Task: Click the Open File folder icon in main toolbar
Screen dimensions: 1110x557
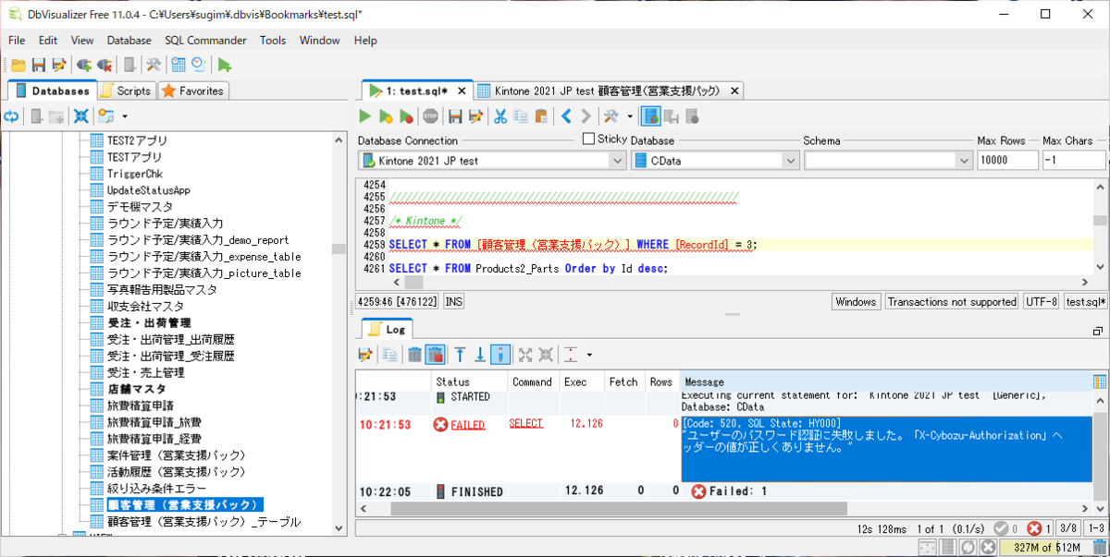Action: (x=18, y=65)
